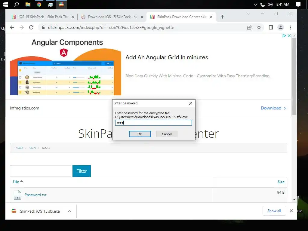
Task: Click the WinRAR SFX taskbar icon
Action: point(61,5)
